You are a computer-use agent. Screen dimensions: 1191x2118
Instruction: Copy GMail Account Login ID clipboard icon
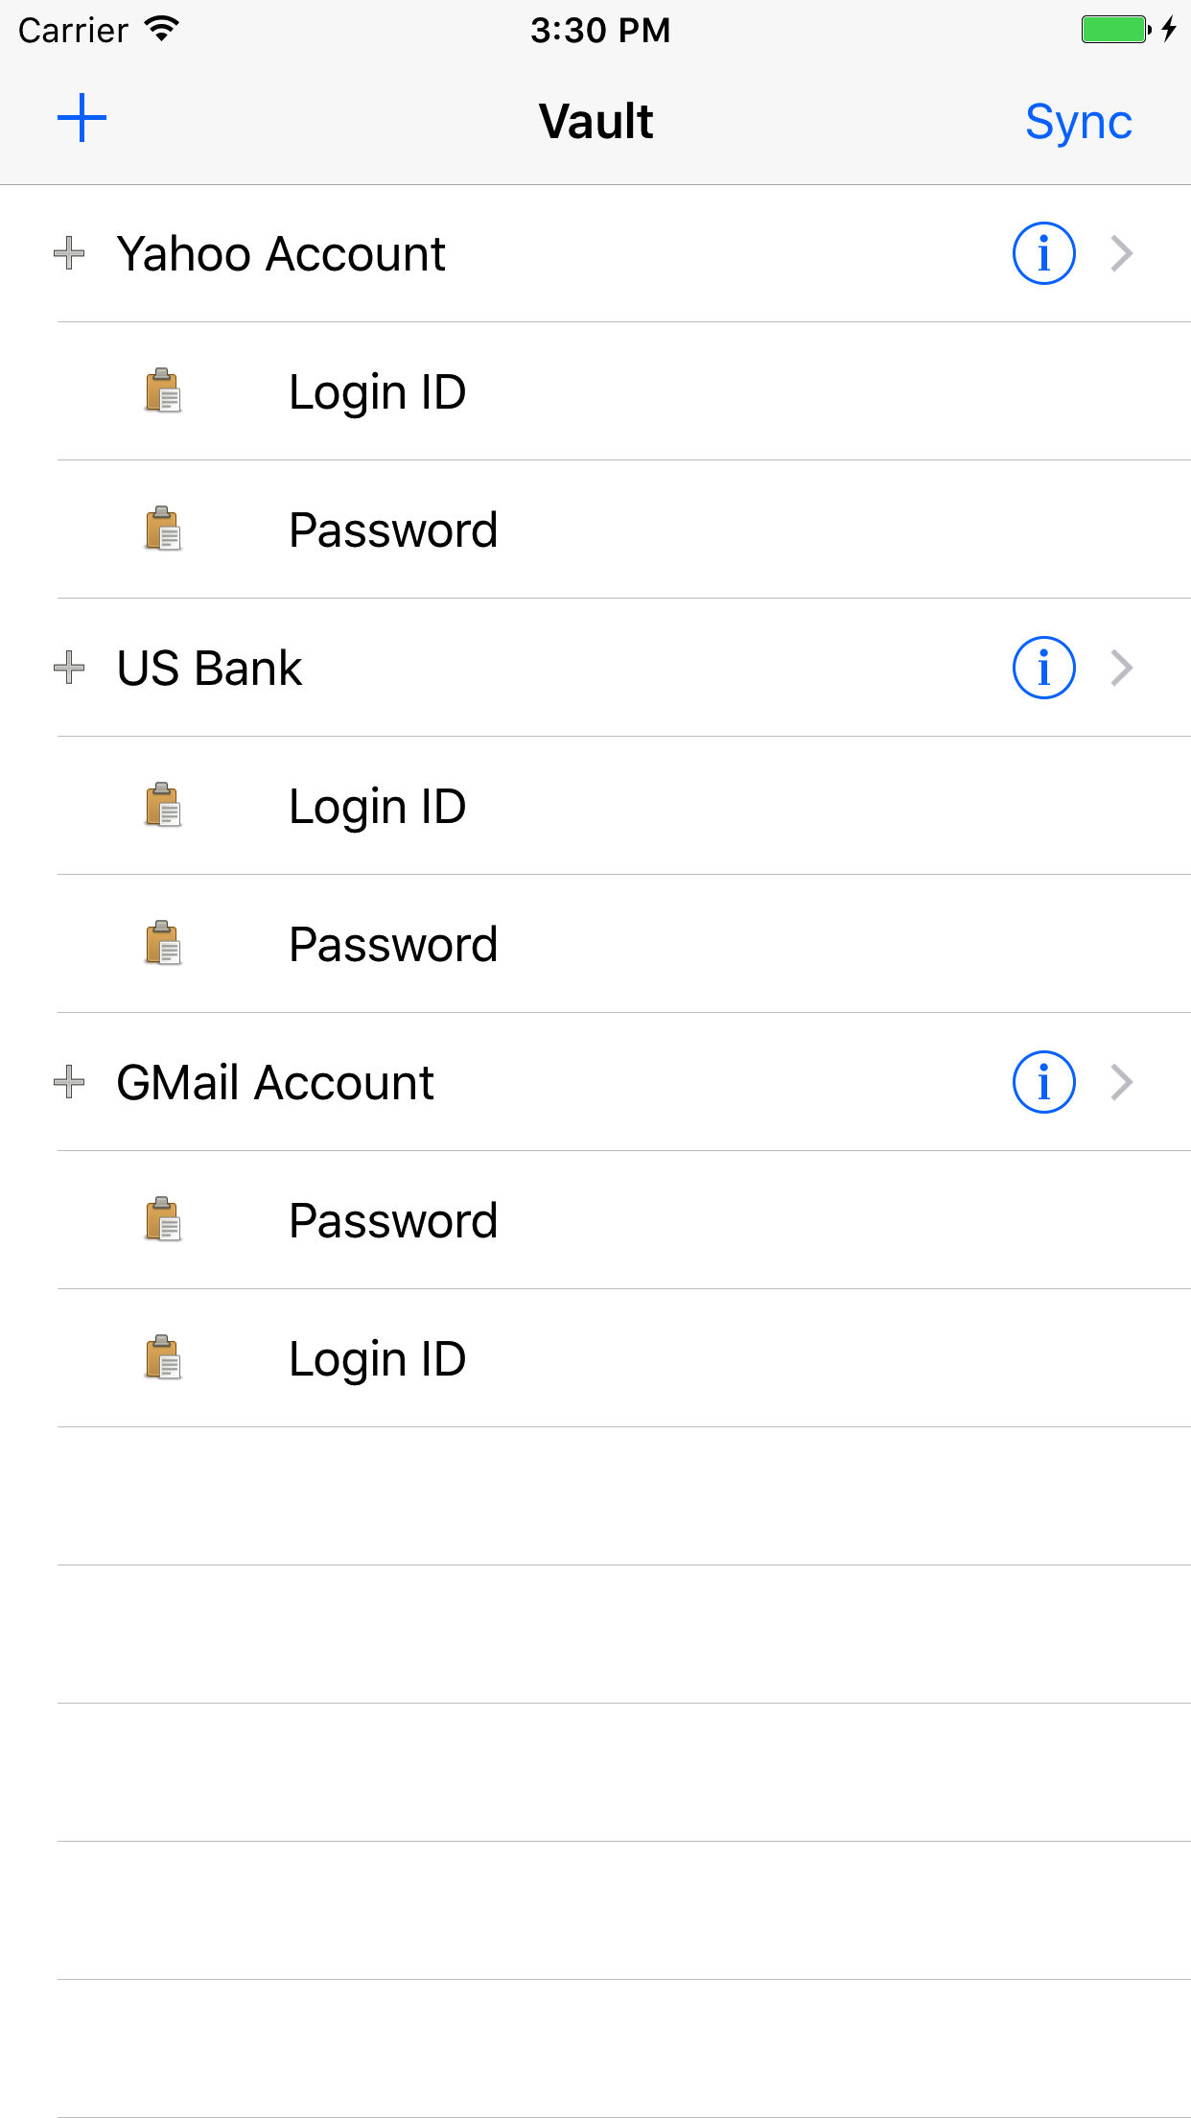(x=163, y=1358)
